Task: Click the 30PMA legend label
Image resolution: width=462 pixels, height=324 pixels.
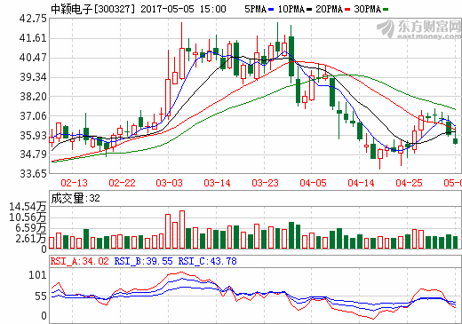Action: pos(368,9)
